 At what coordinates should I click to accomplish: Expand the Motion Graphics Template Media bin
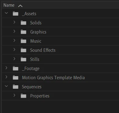pos(6,77)
